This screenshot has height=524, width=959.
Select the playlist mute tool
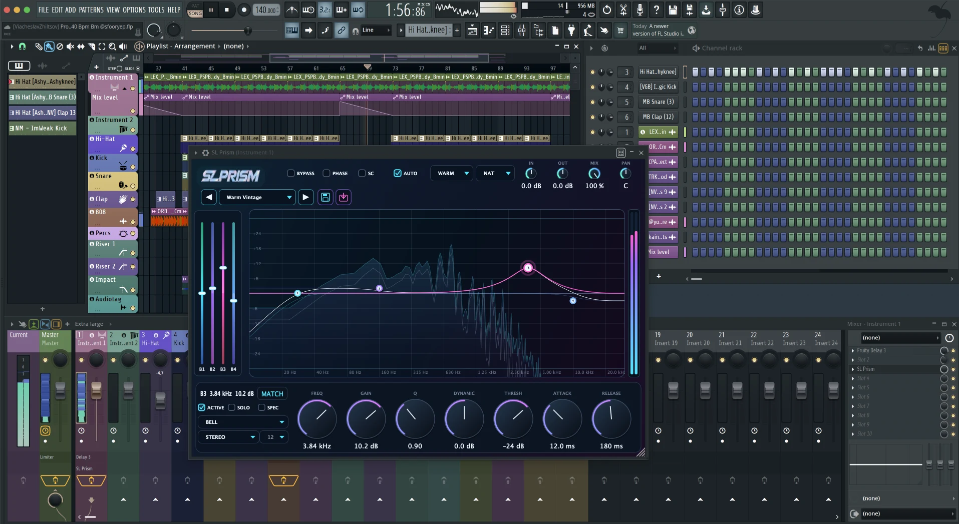pyautogui.click(x=70, y=46)
